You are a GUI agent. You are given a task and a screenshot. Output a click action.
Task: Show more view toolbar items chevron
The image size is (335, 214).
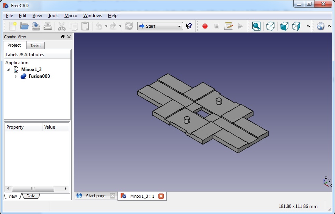point(308,26)
